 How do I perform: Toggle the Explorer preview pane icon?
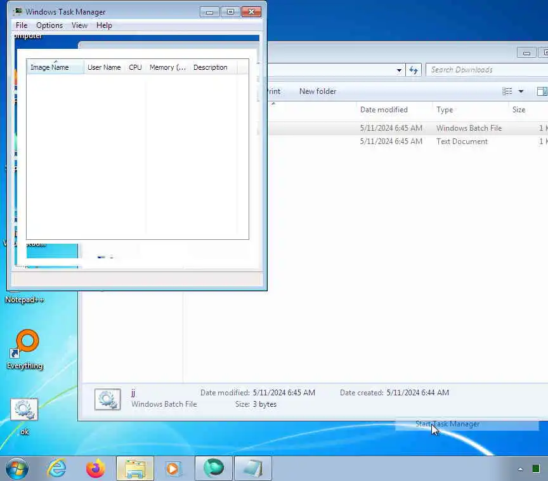click(x=542, y=91)
